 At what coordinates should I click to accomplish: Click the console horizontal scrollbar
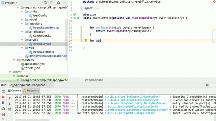[32, 120]
